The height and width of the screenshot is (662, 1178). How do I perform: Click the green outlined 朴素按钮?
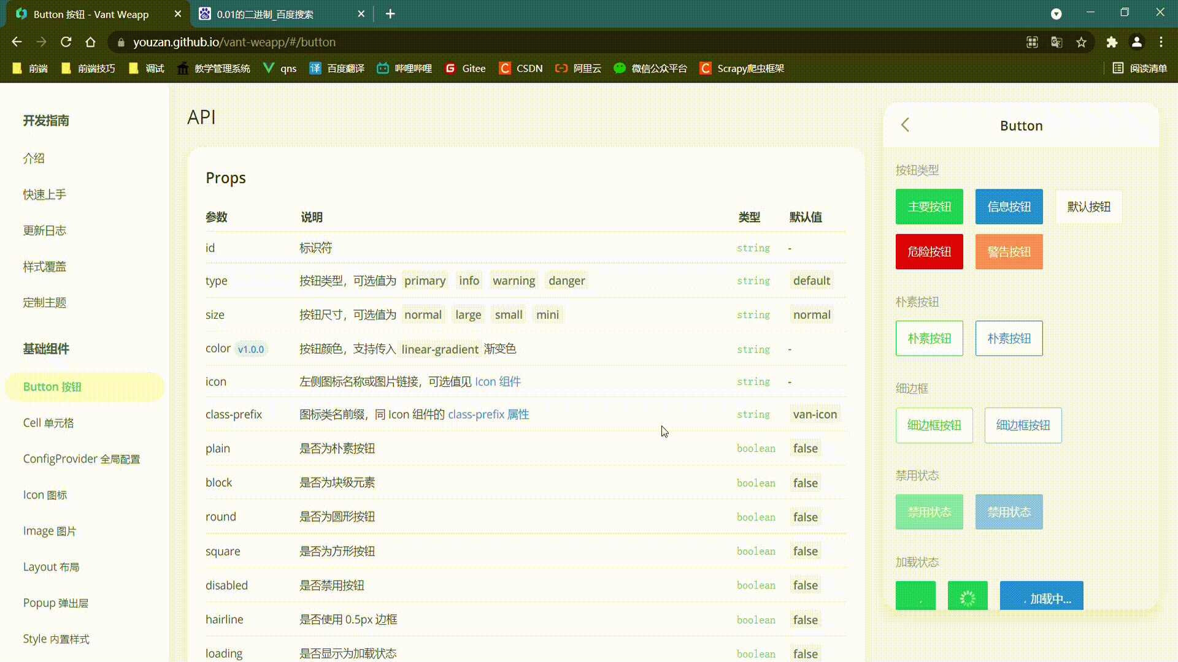pos(930,338)
